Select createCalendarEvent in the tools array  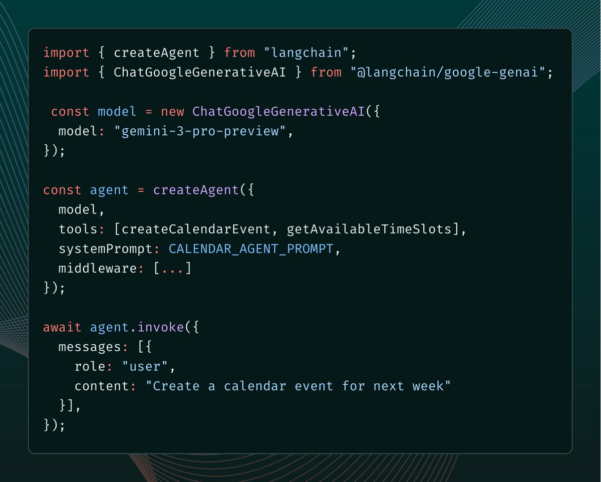(x=196, y=229)
